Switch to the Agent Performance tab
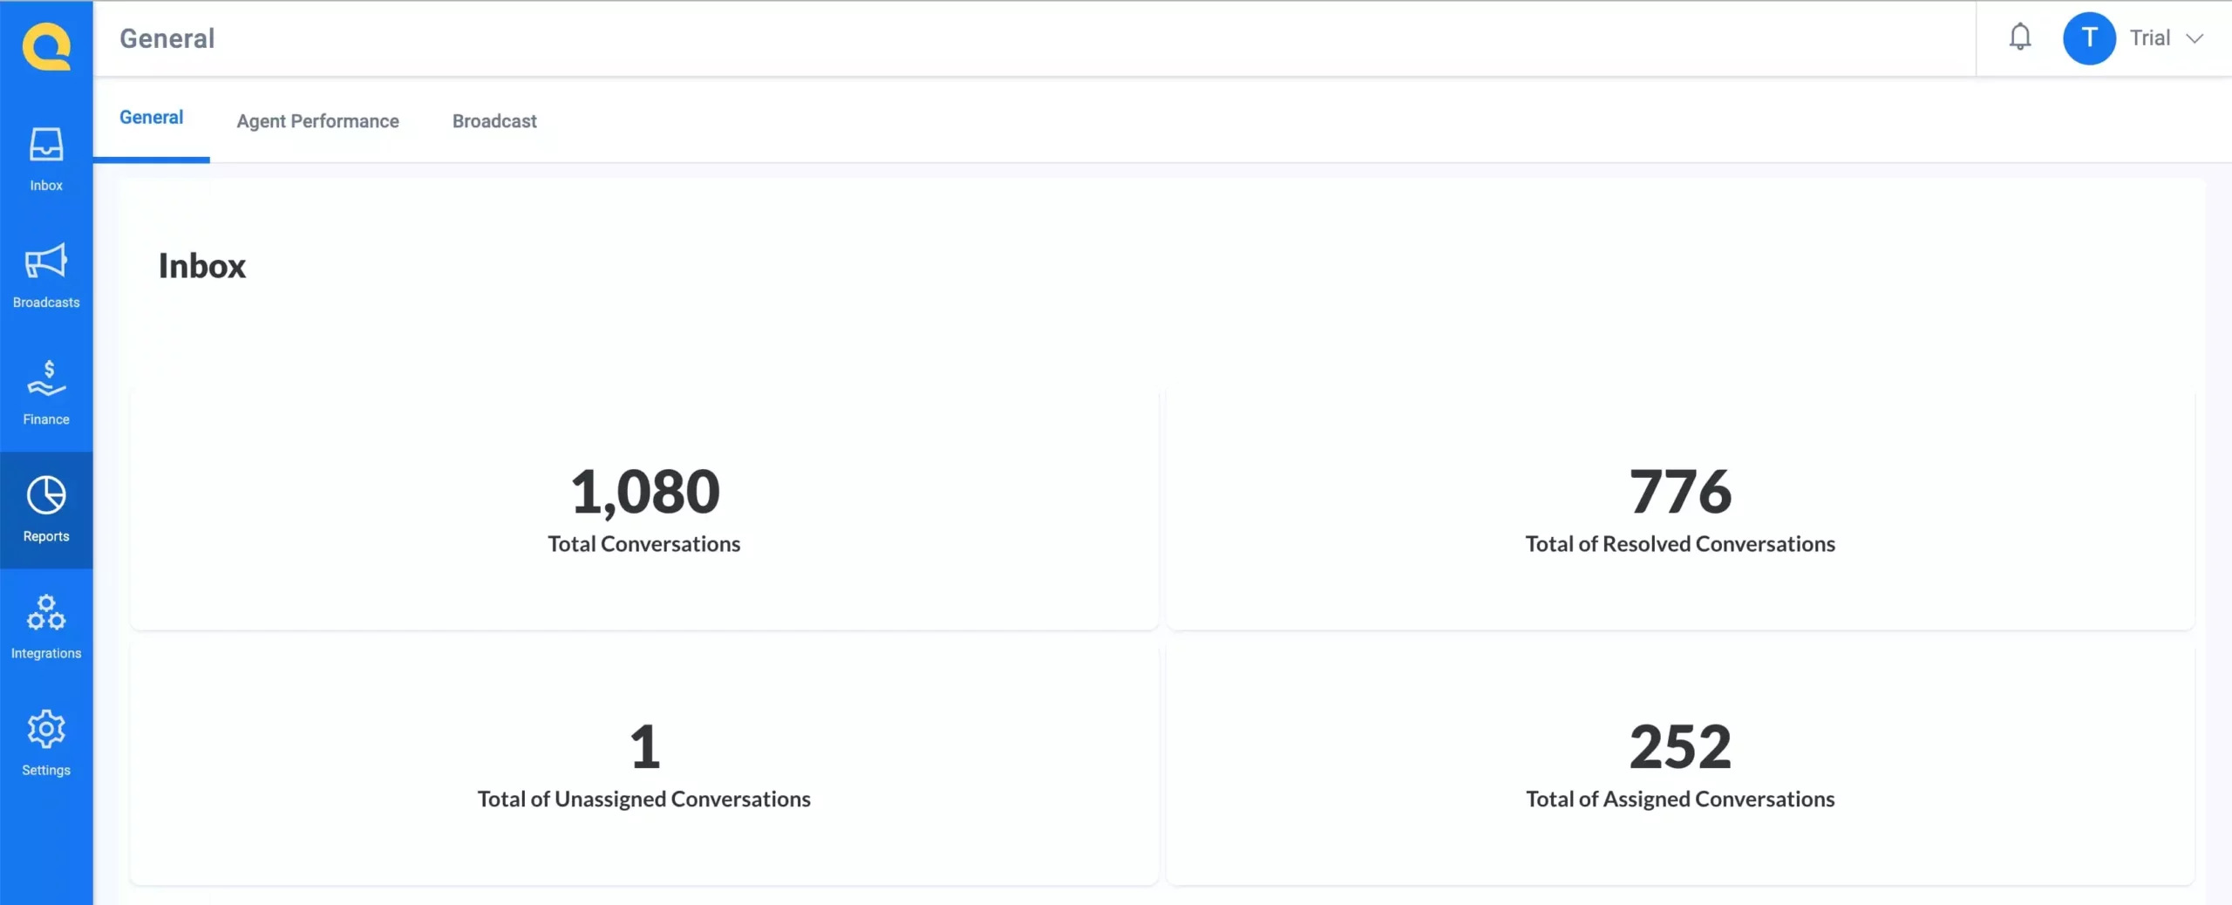This screenshot has width=2232, height=905. click(317, 121)
